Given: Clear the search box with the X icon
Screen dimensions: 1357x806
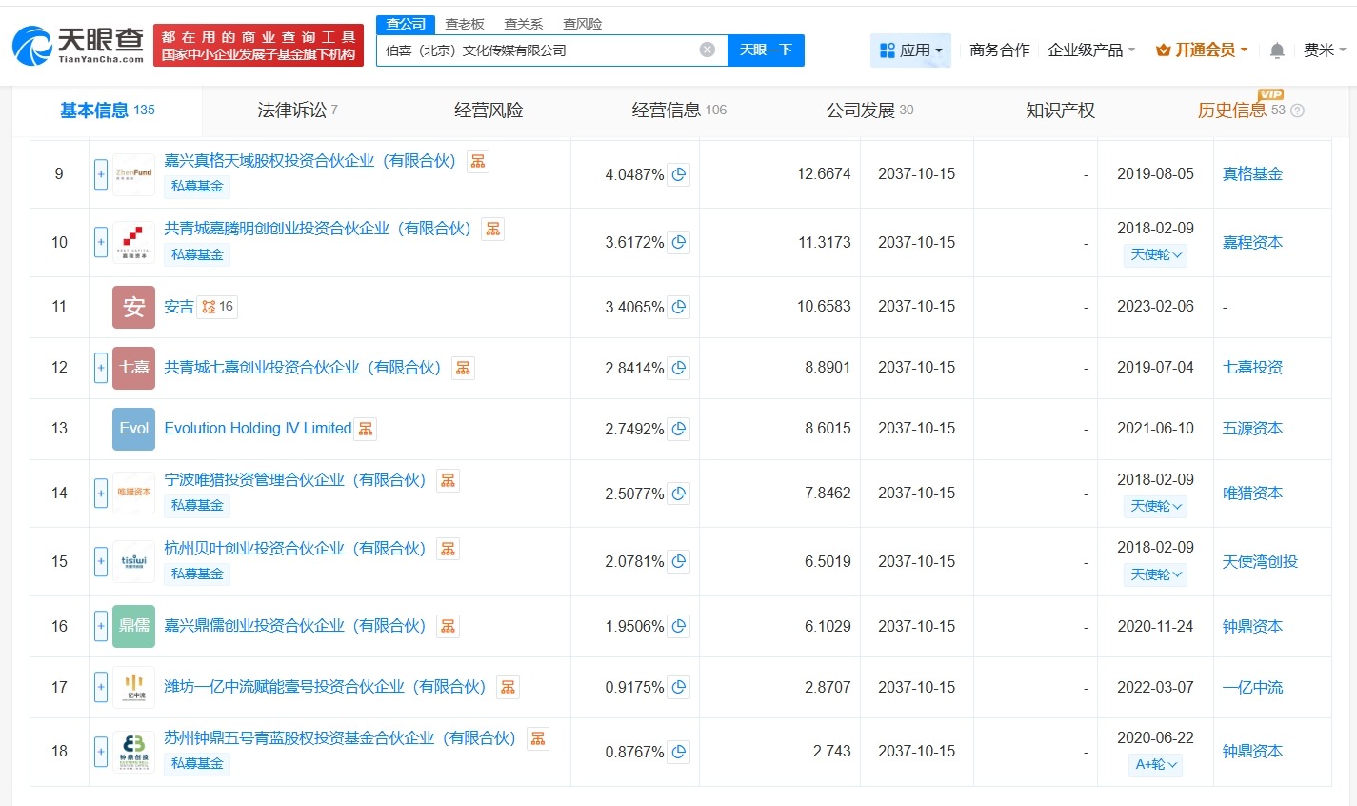Looking at the screenshot, I should tap(707, 50).
